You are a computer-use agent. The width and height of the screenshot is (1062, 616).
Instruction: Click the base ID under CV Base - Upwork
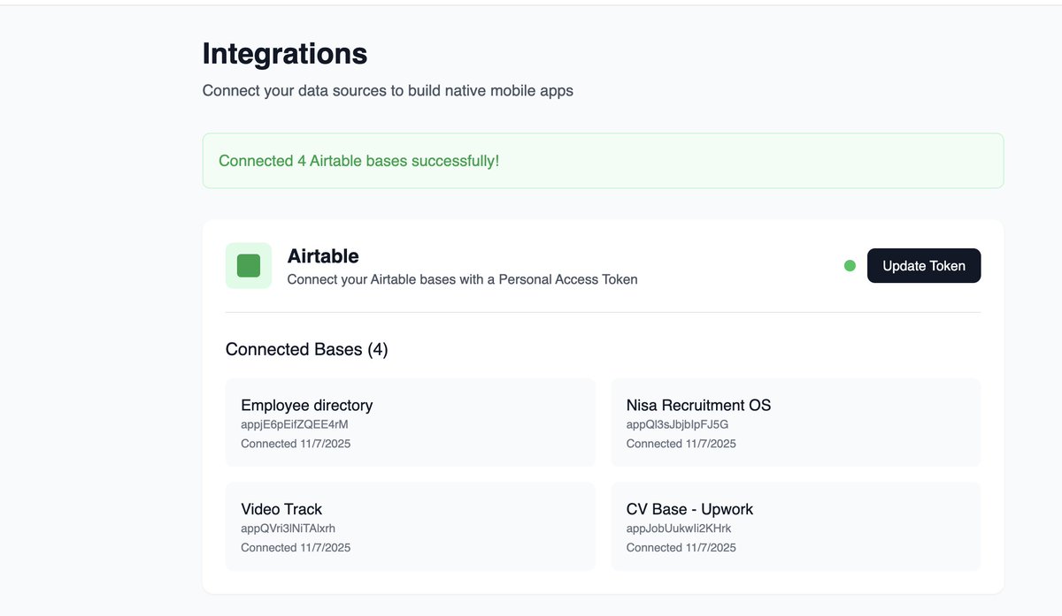(x=678, y=529)
